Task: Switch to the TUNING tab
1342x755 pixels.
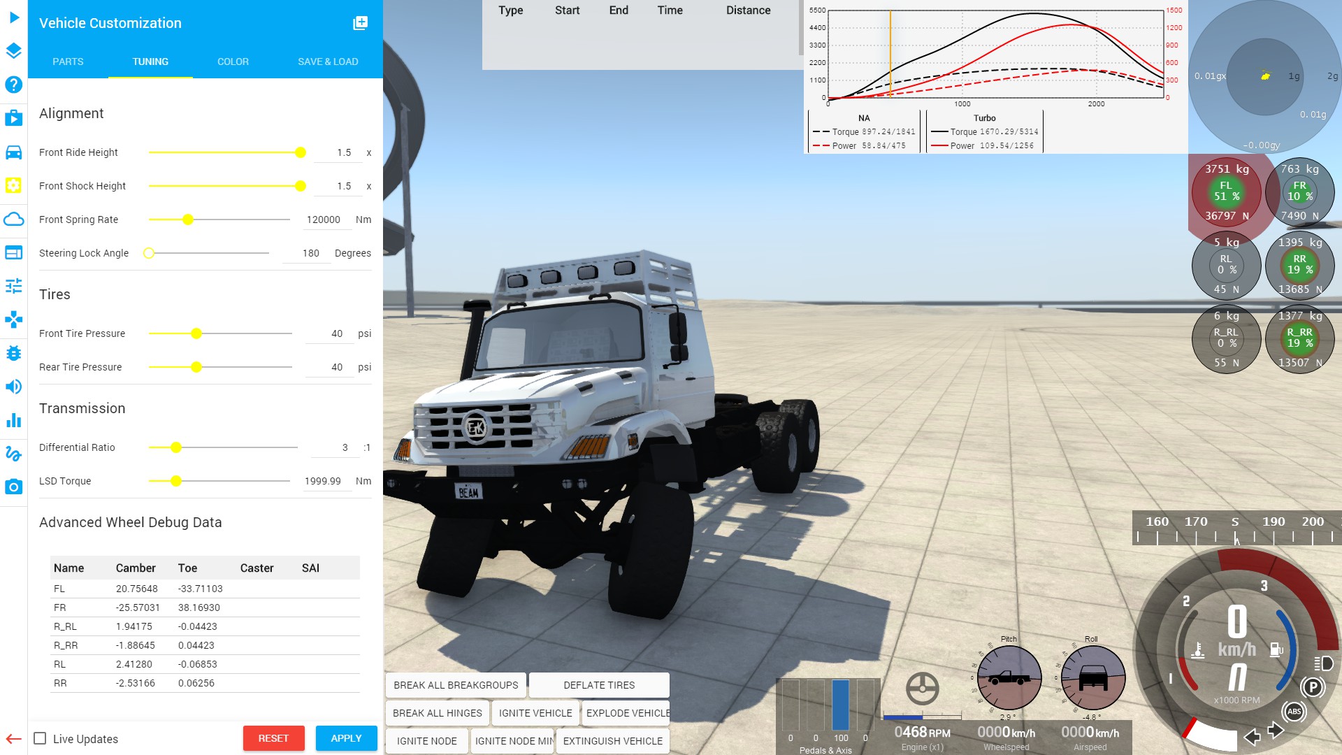Action: coord(150,62)
